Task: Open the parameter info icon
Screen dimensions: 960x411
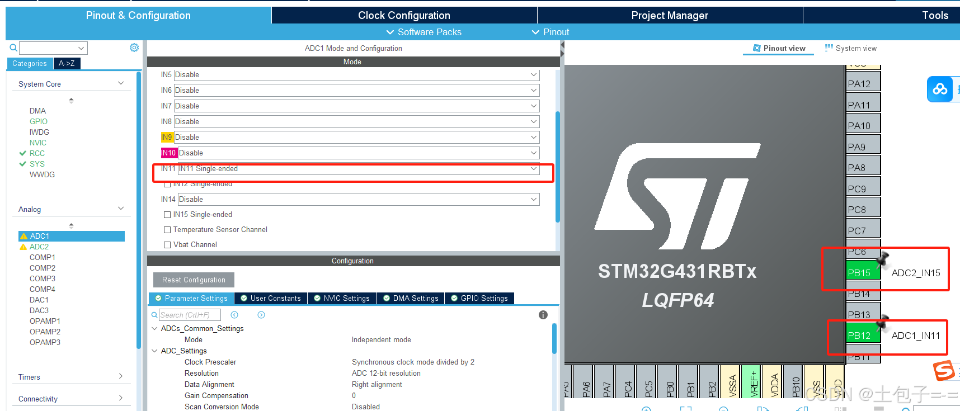Action: (543, 315)
